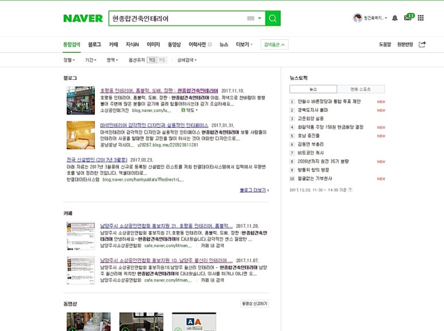Select the 뉴스 tab in 뉴스토픽
The width and height of the screenshot is (444, 331).
[313, 89]
